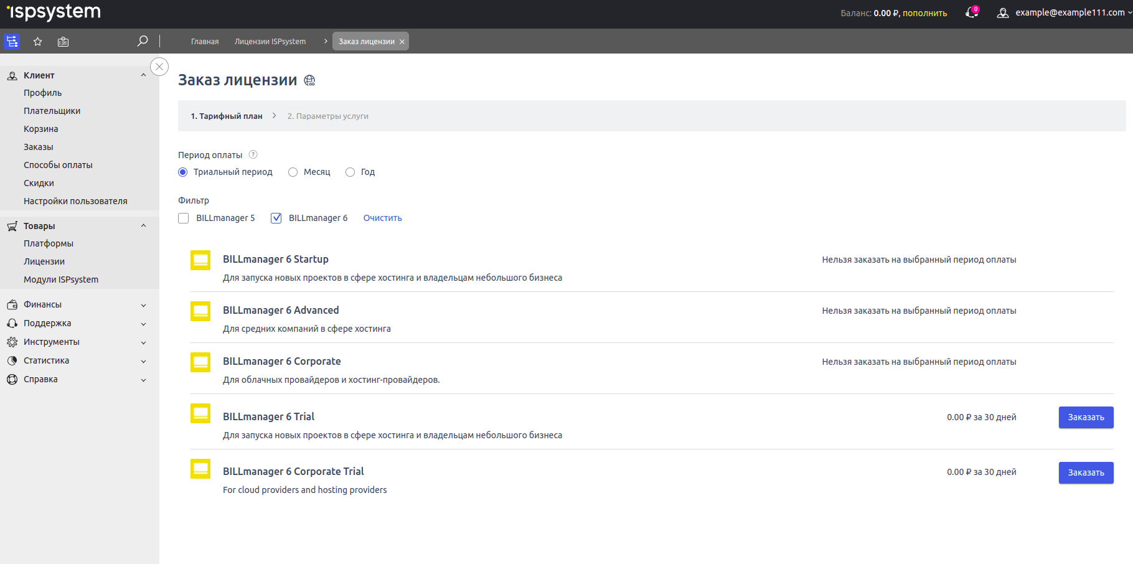Select Год payment period
Image resolution: width=1133 pixels, height=564 pixels.
(350, 172)
